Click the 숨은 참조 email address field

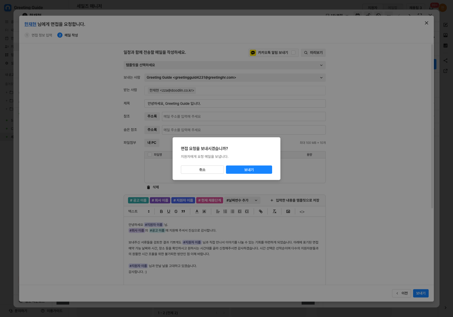click(x=244, y=130)
